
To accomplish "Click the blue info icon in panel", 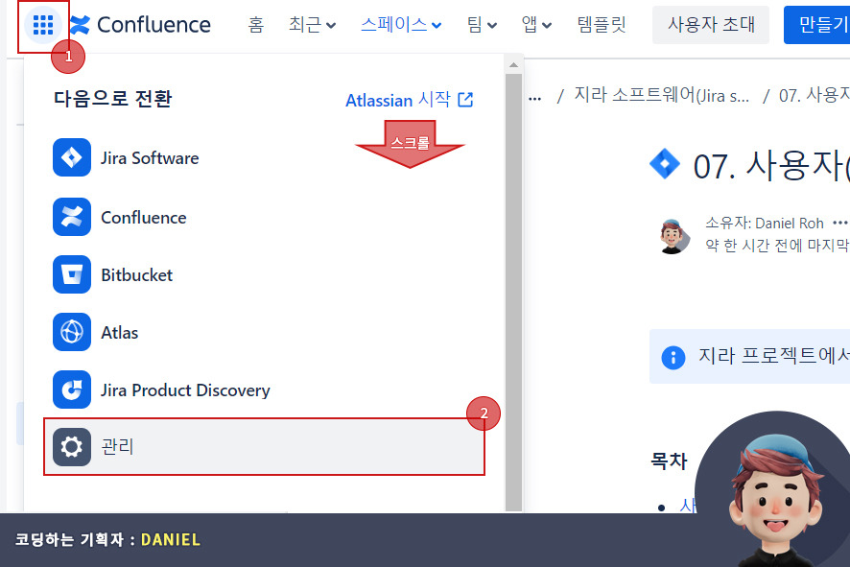I will coord(673,357).
